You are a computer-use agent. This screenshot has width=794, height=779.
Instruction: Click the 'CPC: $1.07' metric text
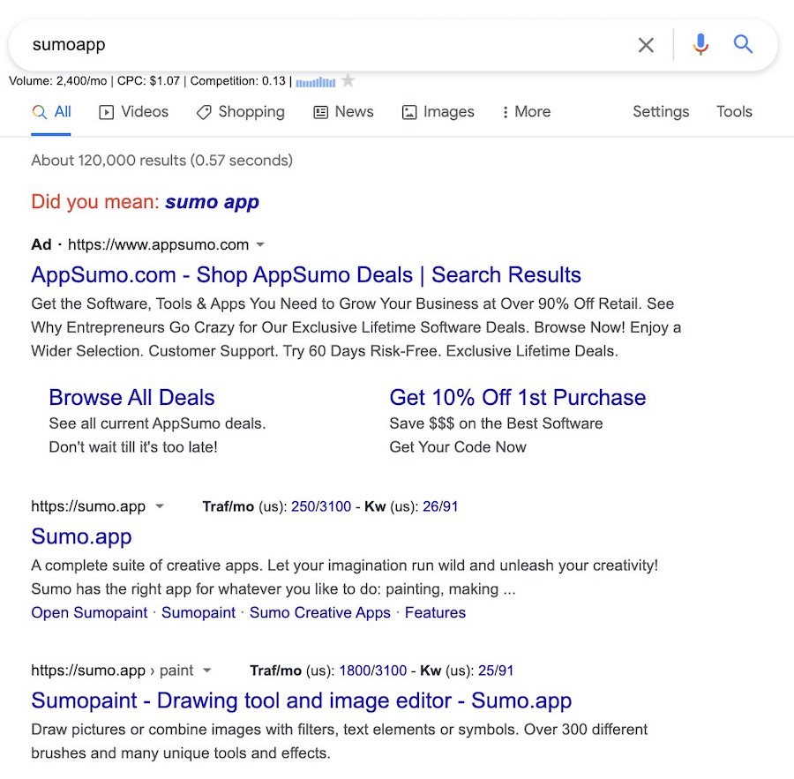click(x=148, y=81)
